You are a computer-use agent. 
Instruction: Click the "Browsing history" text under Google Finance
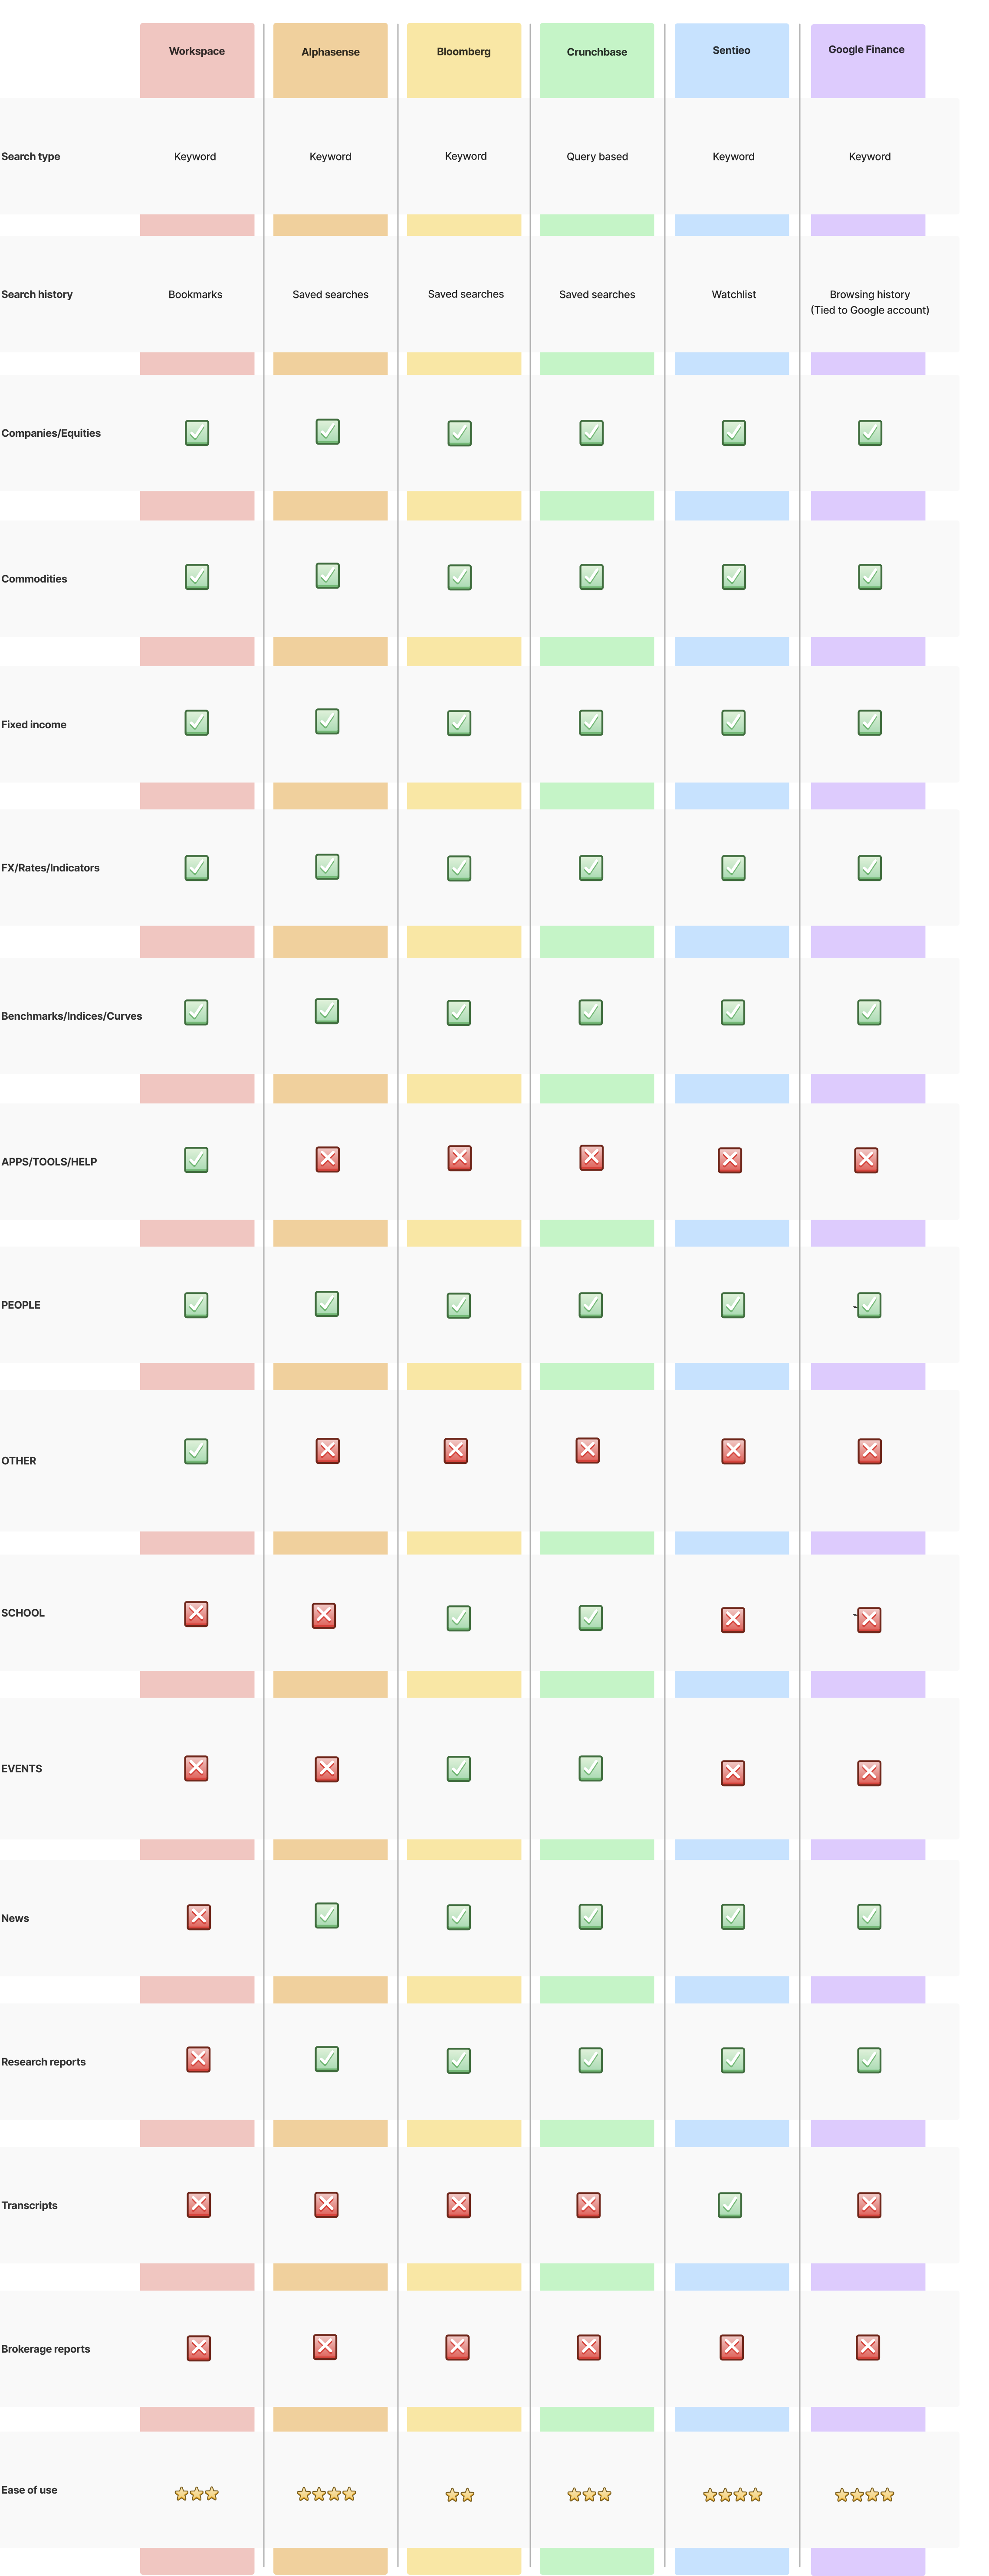(x=869, y=295)
